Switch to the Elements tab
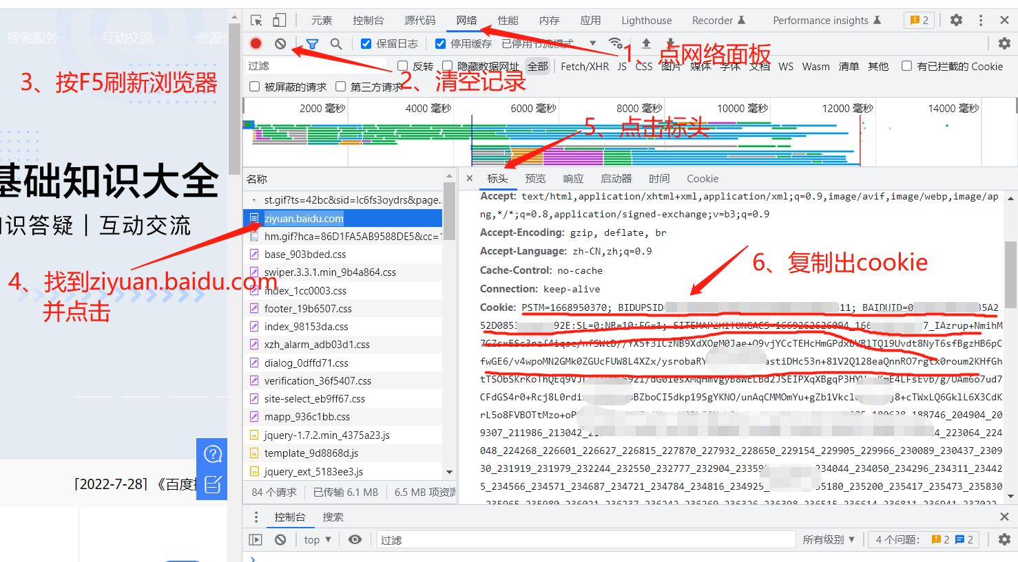 pyautogui.click(x=322, y=21)
